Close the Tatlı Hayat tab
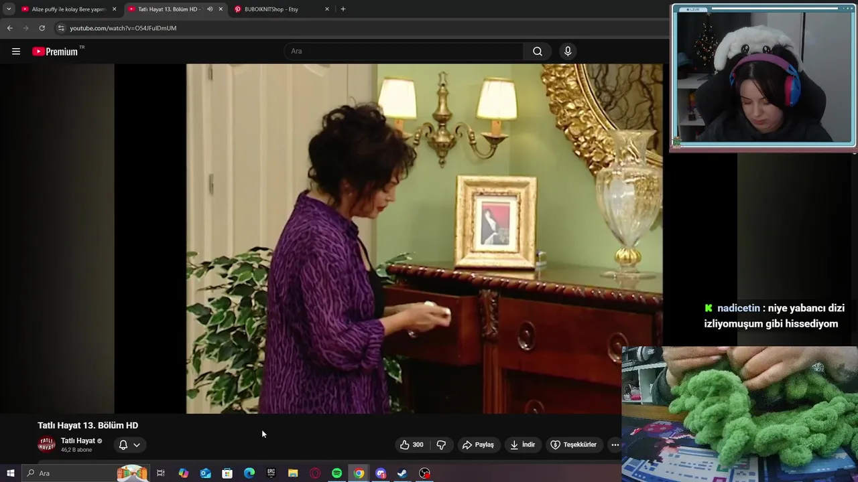The width and height of the screenshot is (858, 482). tap(221, 9)
